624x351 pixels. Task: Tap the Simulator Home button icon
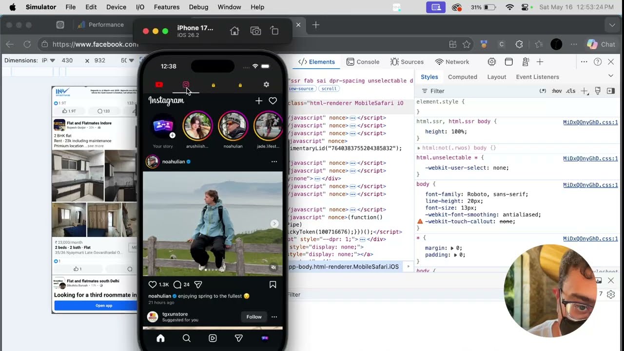(x=234, y=31)
